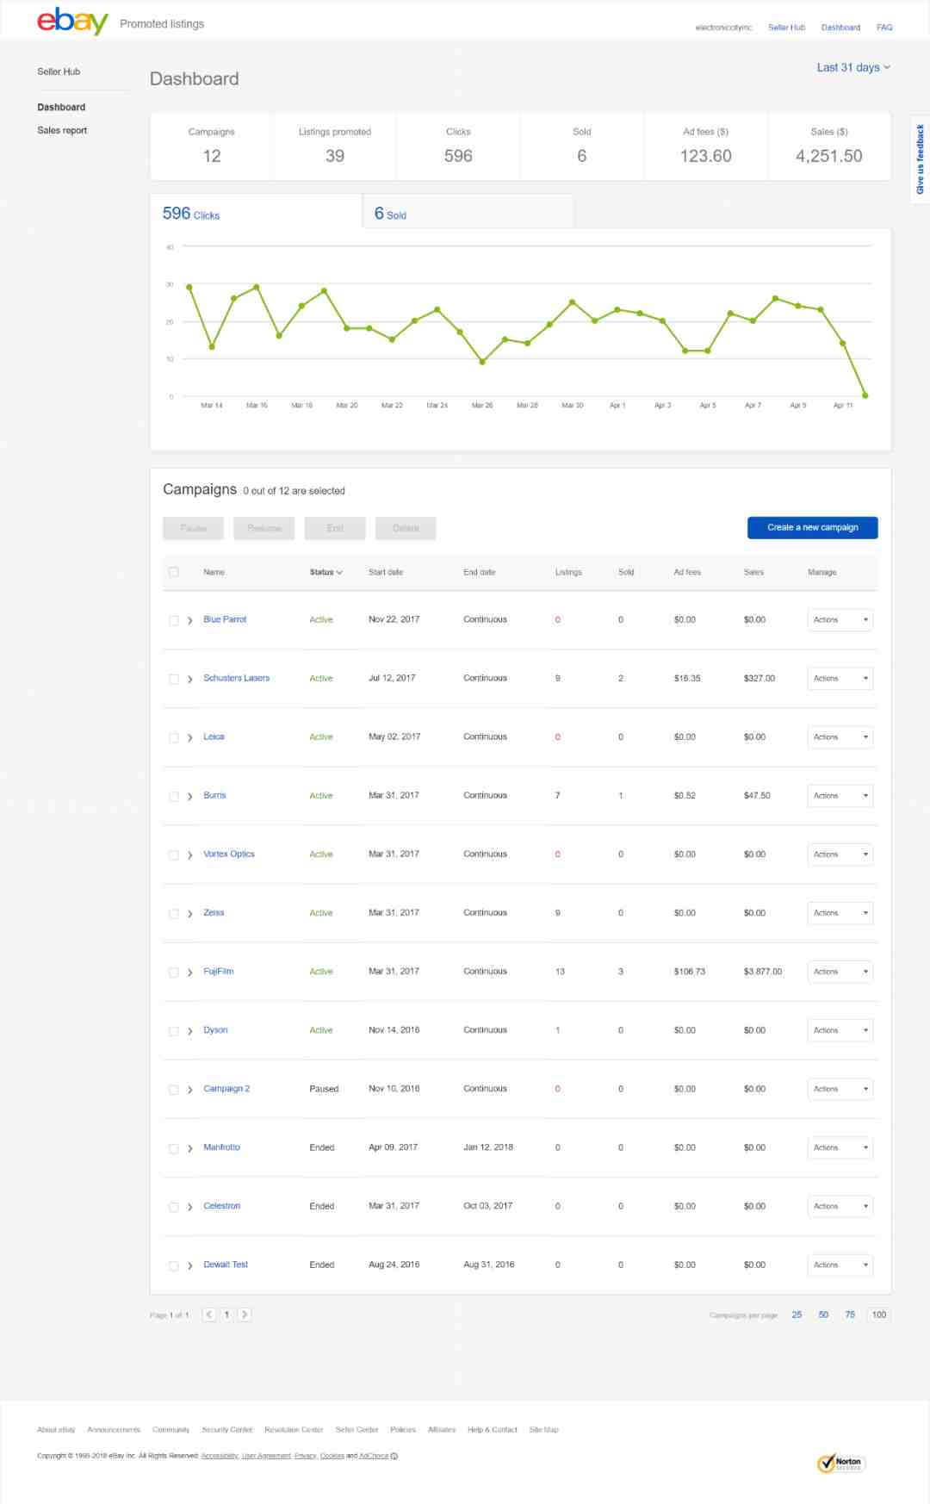930x1504 pixels.
Task: Check the Leica campaign checkbox
Action: coord(174,737)
